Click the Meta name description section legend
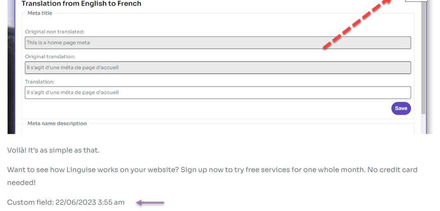This screenshot has height=211, width=440. point(57,123)
